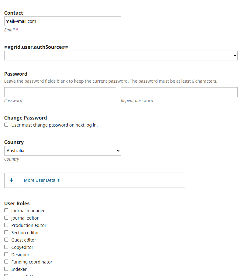Click the plus icon beside More User Details
Image resolution: width=241 pixels, height=276 pixels.
tap(12, 180)
